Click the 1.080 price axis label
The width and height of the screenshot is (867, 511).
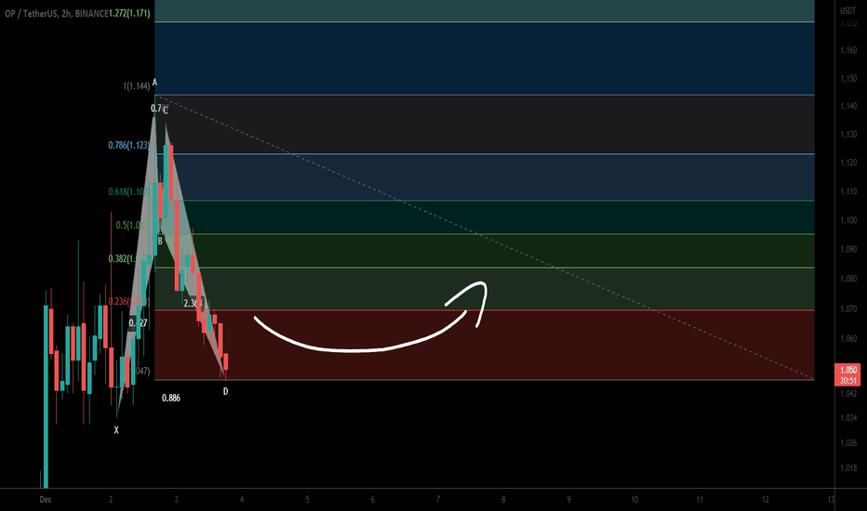click(x=848, y=279)
